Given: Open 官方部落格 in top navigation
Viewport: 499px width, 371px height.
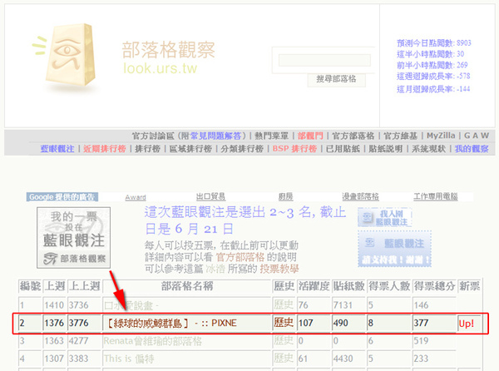Looking at the screenshot, I should coord(353,136).
